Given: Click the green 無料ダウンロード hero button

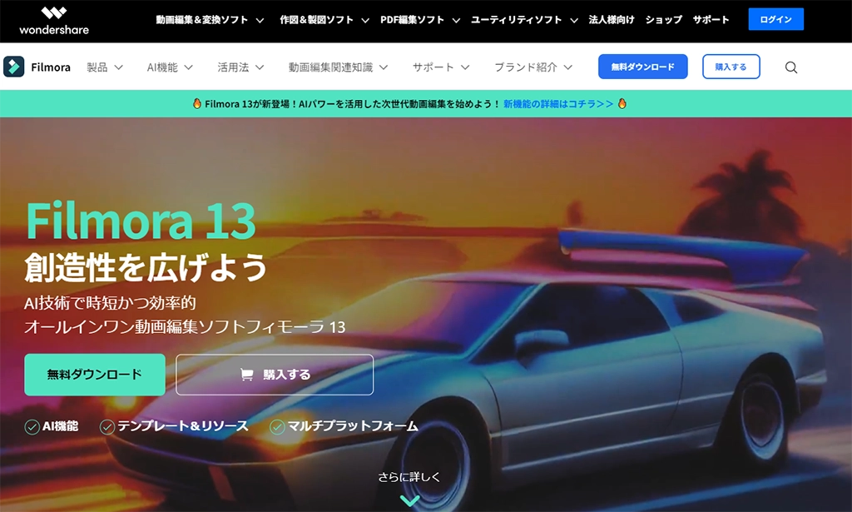Looking at the screenshot, I should pos(95,375).
